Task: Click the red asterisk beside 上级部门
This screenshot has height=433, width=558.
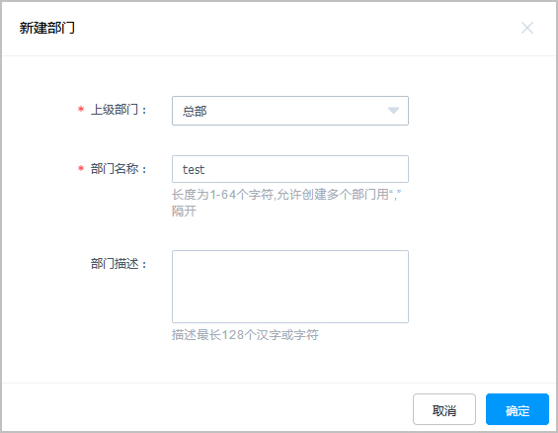Action: (x=81, y=109)
